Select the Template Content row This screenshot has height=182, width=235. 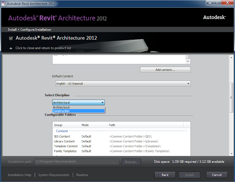(x=121, y=146)
